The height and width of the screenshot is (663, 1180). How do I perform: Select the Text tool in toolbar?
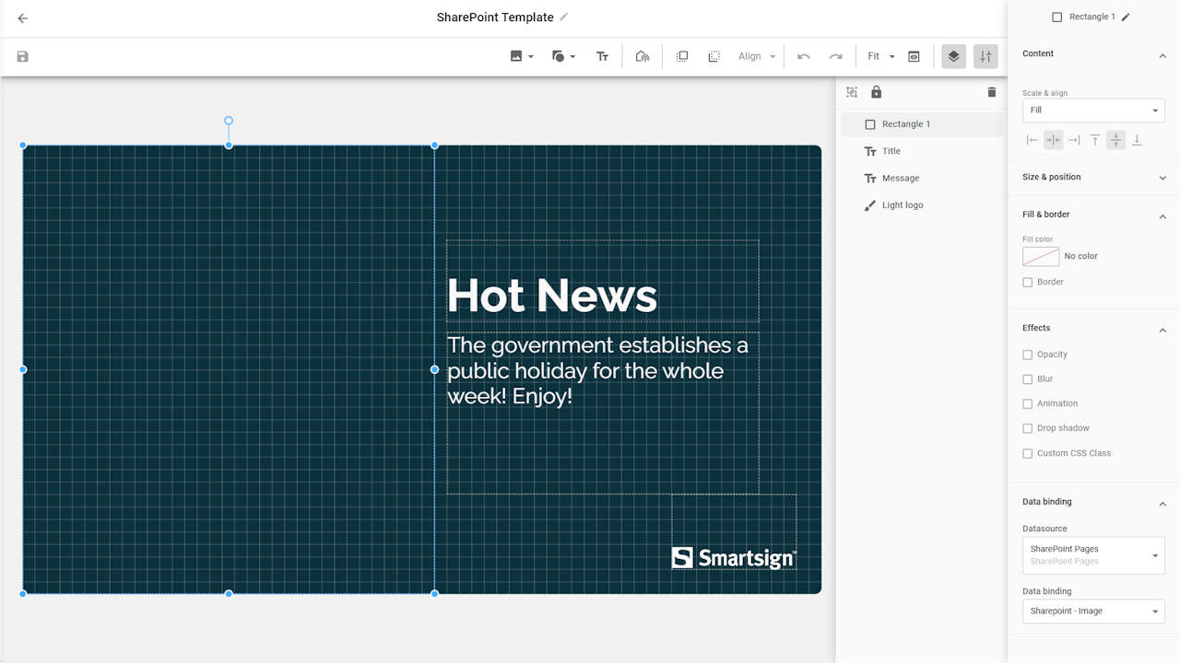pos(602,57)
